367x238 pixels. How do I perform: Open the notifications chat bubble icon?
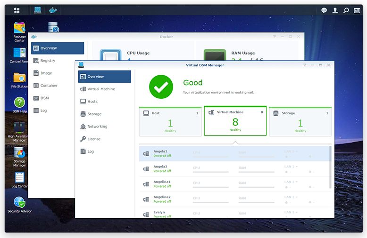click(x=324, y=10)
